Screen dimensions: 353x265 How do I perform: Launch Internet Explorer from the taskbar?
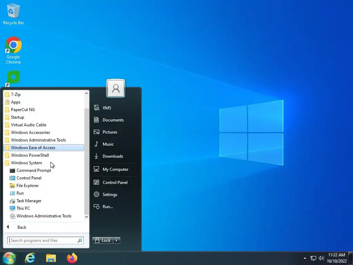click(x=30, y=258)
